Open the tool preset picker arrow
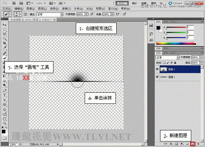The height and width of the screenshot is (147, 205). click(10, 14)
